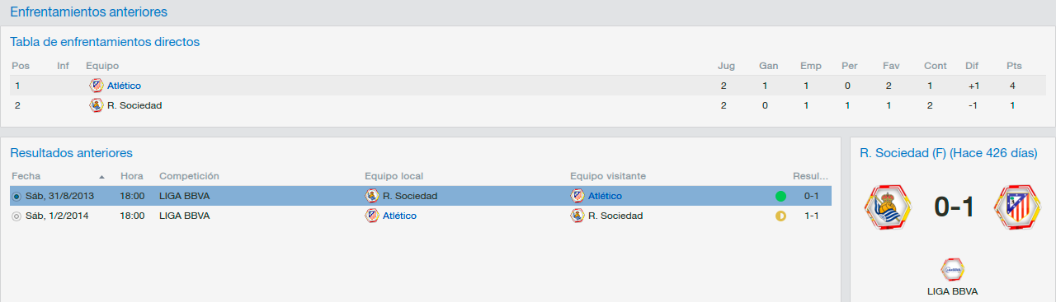
Task: Click R. Sociedad home badge in 31/8/2013 row
Action: click(372, 196)
